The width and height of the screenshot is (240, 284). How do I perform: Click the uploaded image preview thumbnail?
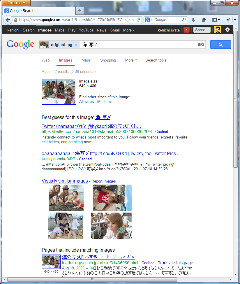pos(59,92)
